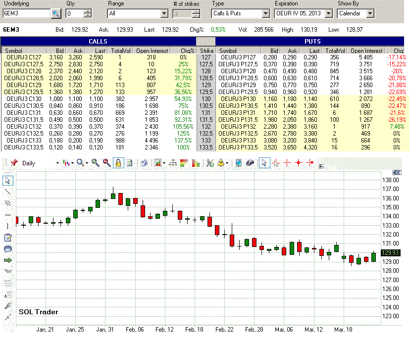
Task: Open the alert bell dropdown arrow
Action: point(227,163)
